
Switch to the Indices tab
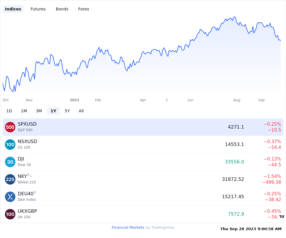coord(13,9)
